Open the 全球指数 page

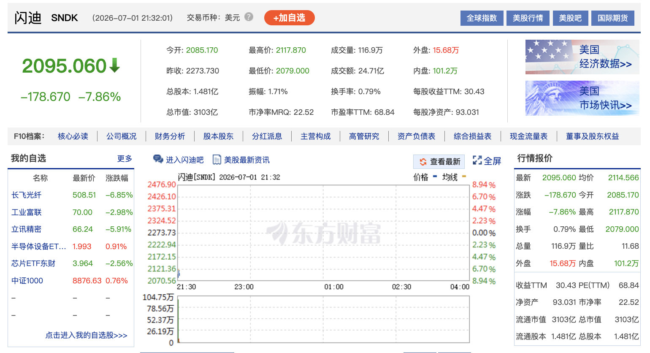point(482,18)
